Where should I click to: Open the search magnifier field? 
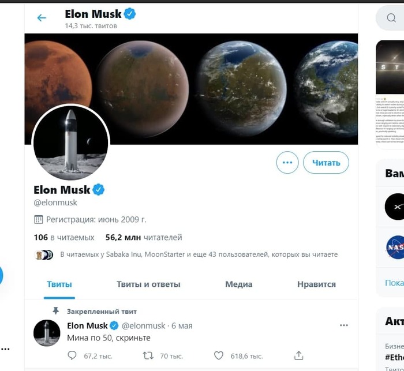click(391, 18)
